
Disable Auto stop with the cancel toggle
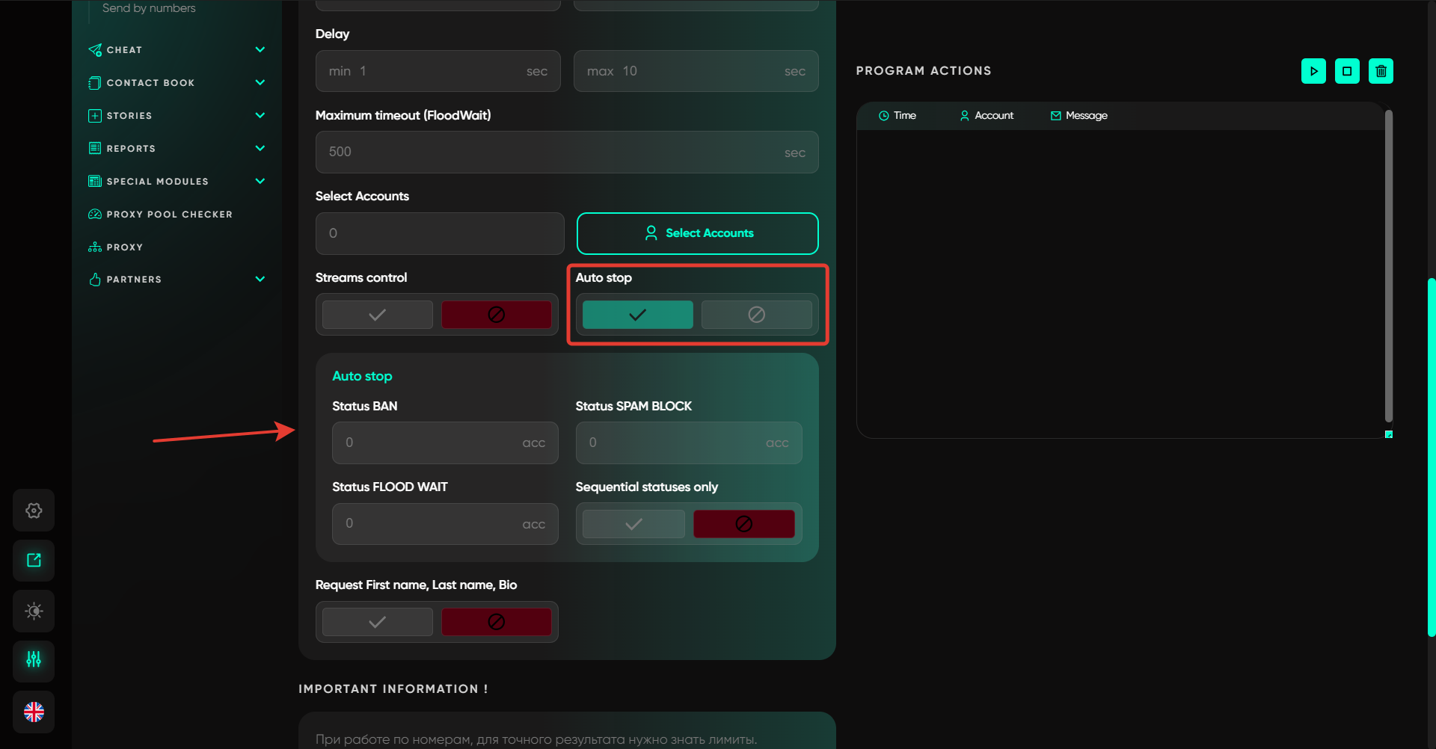click(756, 315)
